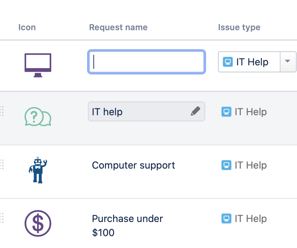Click the green question speech bubbles icon

38,116
